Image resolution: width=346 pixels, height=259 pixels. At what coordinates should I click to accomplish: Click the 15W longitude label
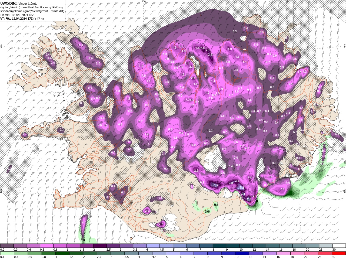[x=286, y=1]
